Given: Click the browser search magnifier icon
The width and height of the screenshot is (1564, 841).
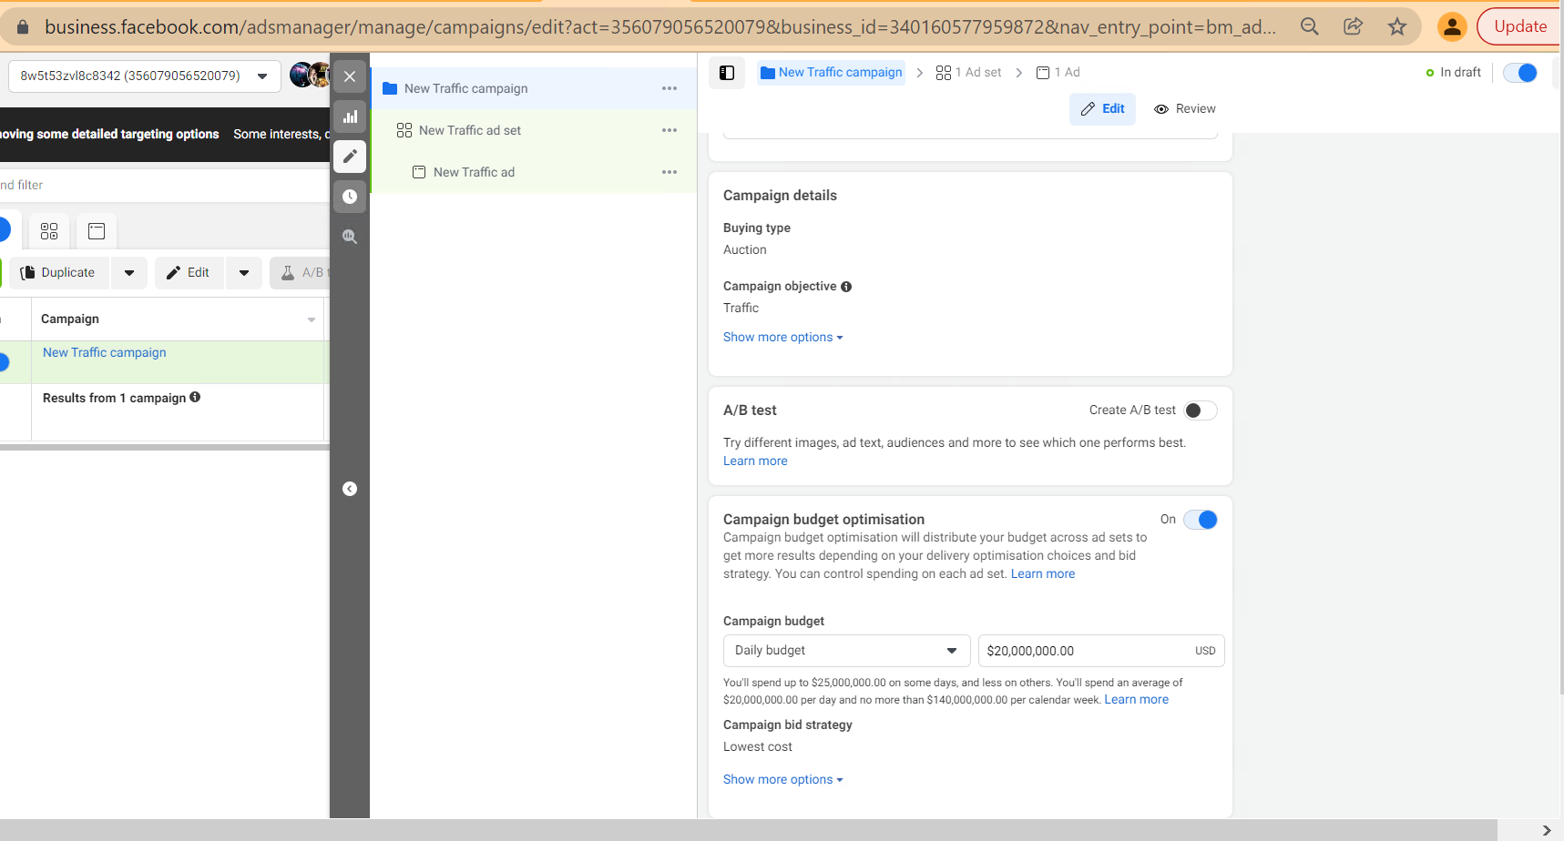Looking at the screenshot, I should (1310, 26).
